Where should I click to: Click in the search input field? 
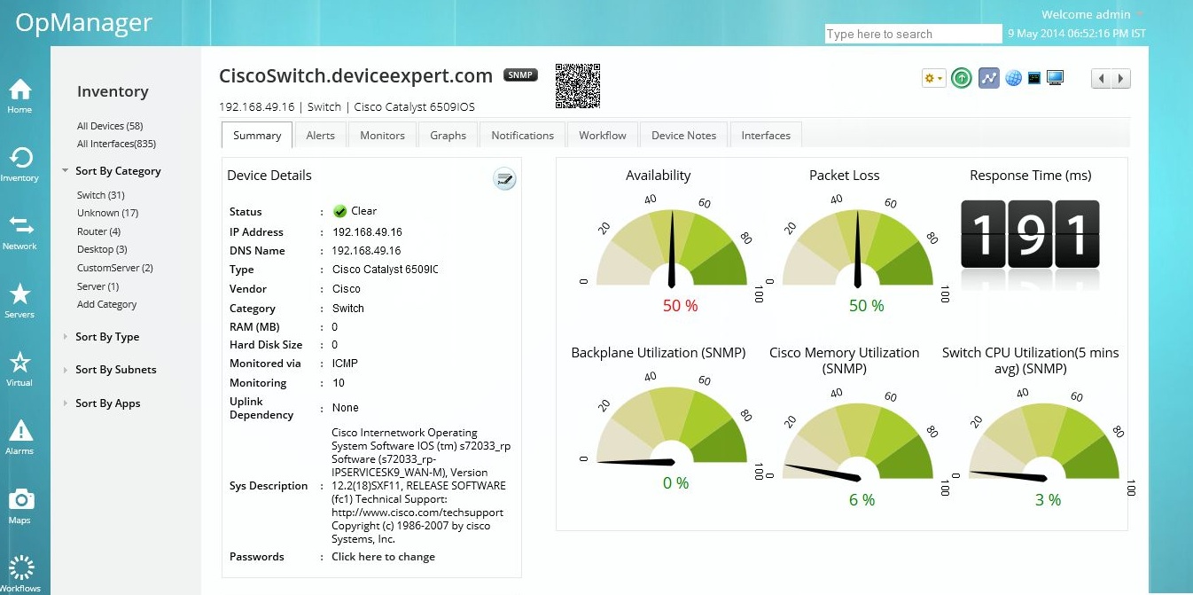click(913, 34)
